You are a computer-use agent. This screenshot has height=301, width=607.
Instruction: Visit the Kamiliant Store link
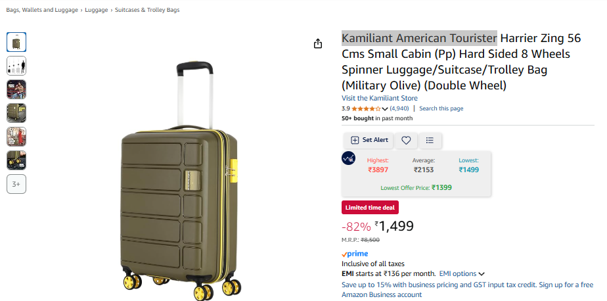(x=380, y=98)
